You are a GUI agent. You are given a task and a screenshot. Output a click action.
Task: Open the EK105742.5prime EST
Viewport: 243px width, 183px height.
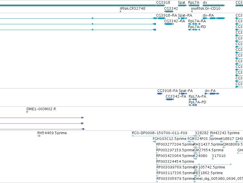(x=197, y=170)
